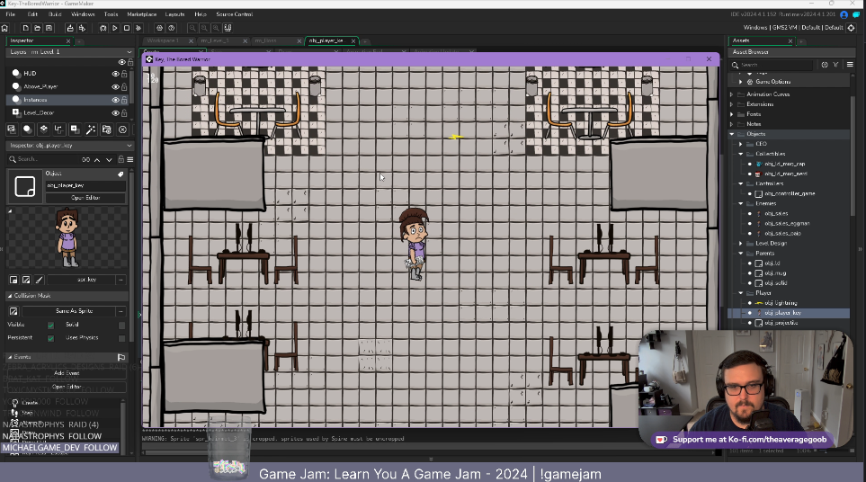866x482 pixels.
Task: Open Game Options toolbar icon
Action: 159,28
